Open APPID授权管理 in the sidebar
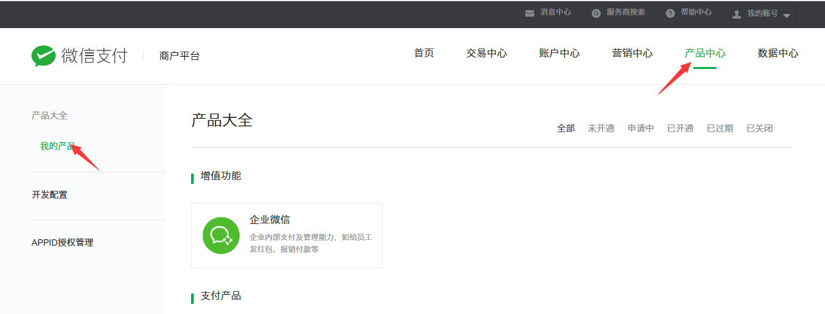This screenshot has height=314, width=825. (x=63, y=243)
